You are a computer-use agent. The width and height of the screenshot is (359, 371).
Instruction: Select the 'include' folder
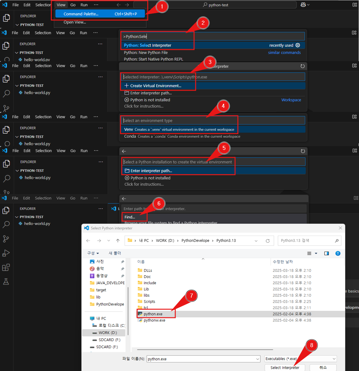click(150, 283)
